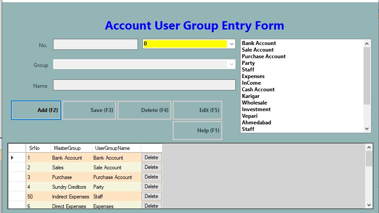
Task: Choose Investment in the group list
Action: tap(256, 109)
